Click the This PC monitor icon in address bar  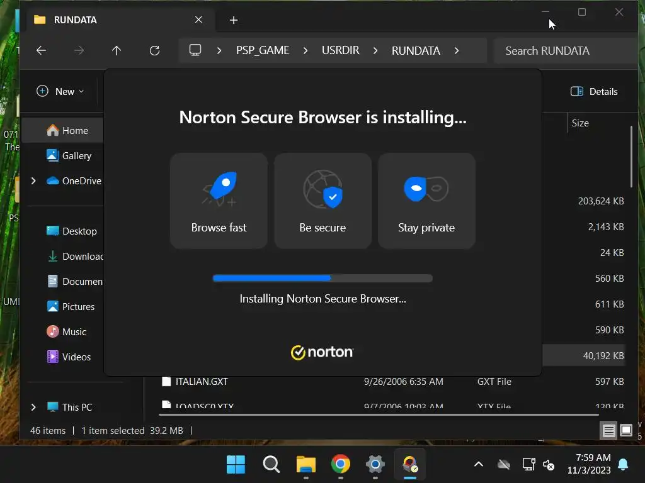[x=195, y=50]
